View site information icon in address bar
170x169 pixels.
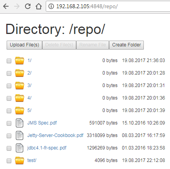coord(51,6)
